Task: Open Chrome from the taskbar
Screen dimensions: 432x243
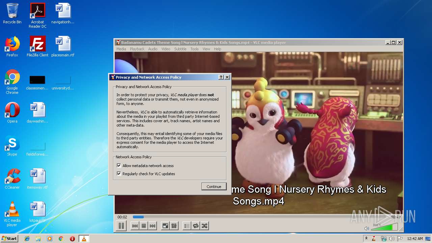Action: [x=61, y=239]
